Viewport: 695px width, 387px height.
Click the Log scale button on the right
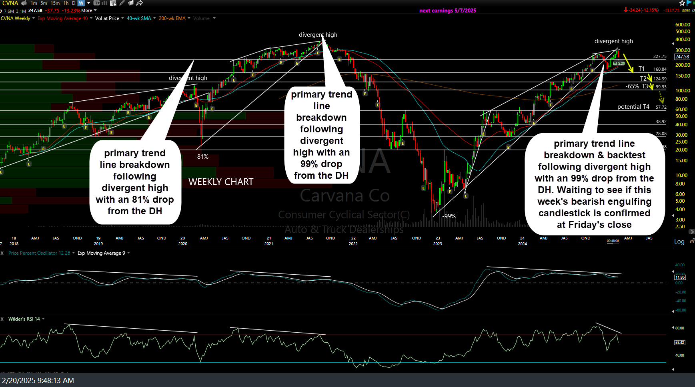pyautogui.click(x=679, y=241)
